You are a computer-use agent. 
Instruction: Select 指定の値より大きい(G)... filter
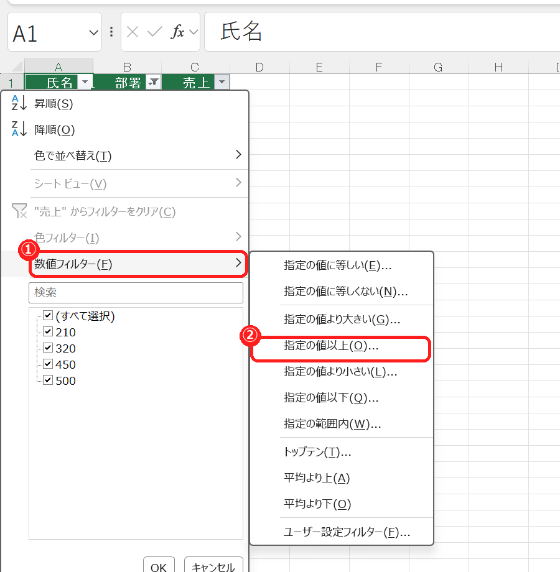[342, 319]
